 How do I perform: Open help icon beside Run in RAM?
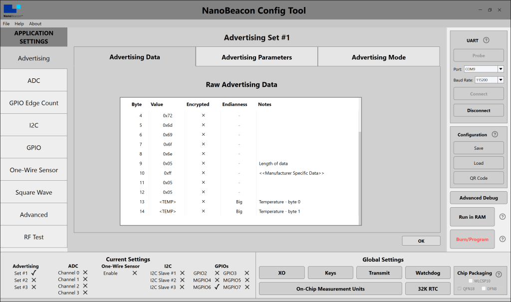(x=503, y=217)
